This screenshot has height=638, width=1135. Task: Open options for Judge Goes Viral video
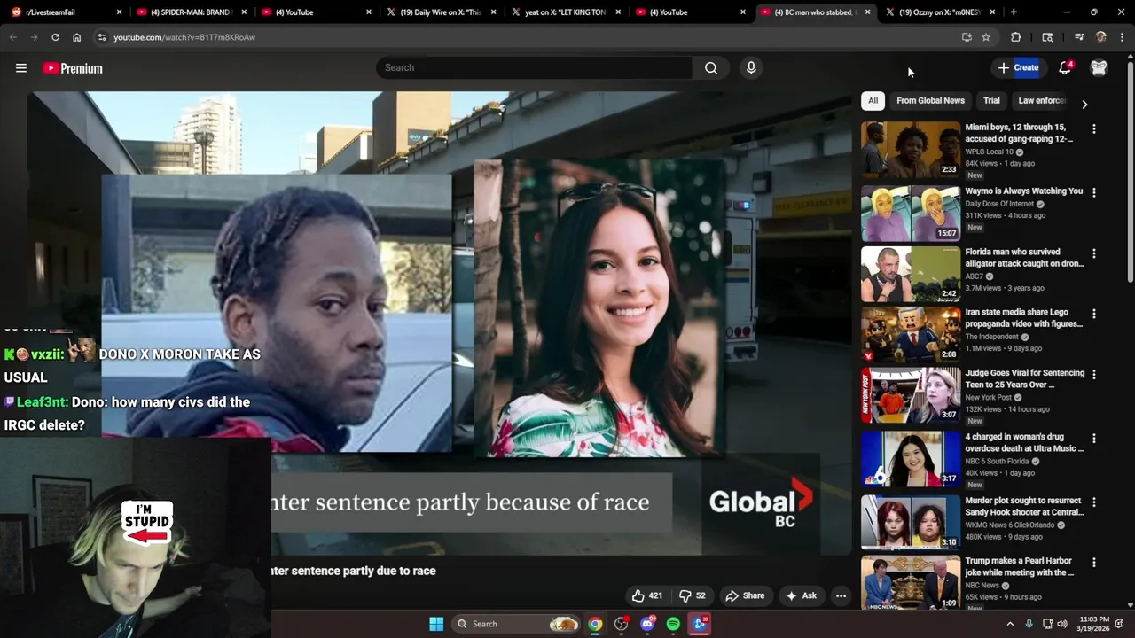pyautogui.click(x=1093, y=375)
